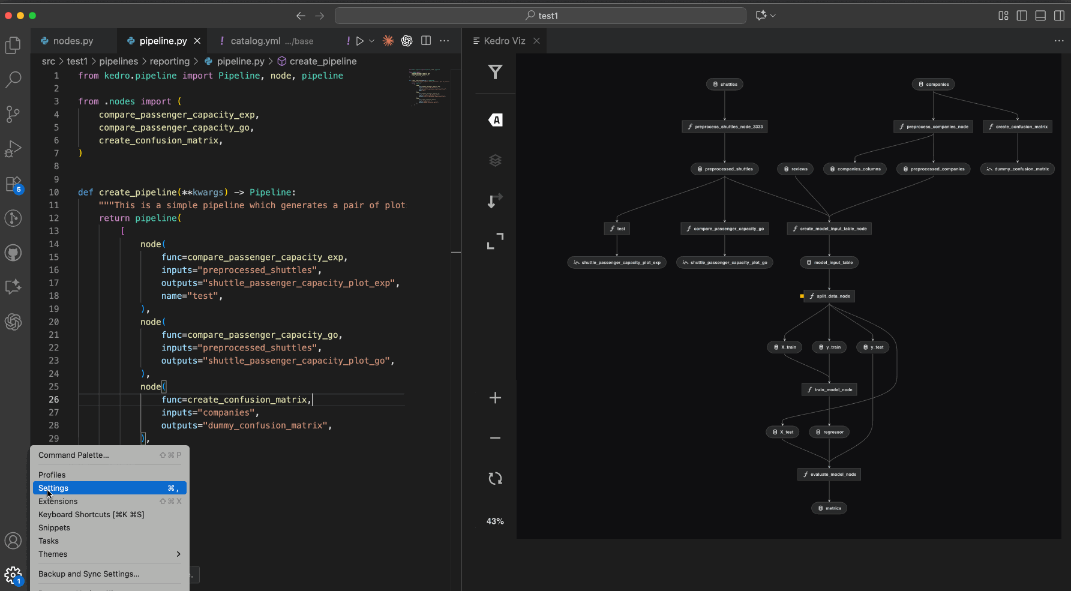Open the Run Python File dropdown arrow
The image size is (1071, 591).
(372, 41)
